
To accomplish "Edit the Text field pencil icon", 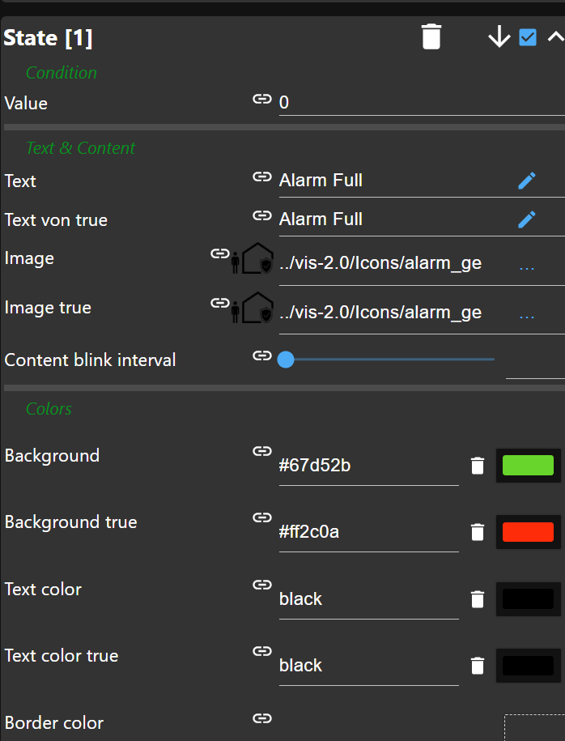I will coord(527,181).
